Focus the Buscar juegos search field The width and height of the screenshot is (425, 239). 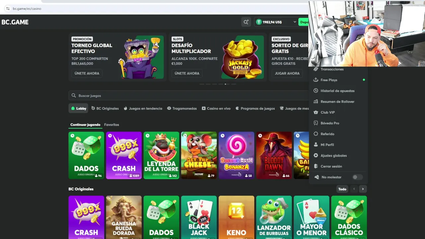tap(189, 96)
